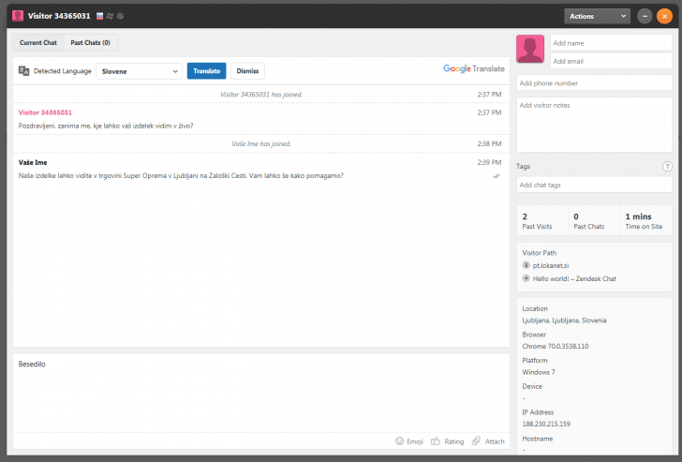Click the large pink visitor profile avatar
The width and height of the screenshot is (682, 462).
click(x=530, y=49)
